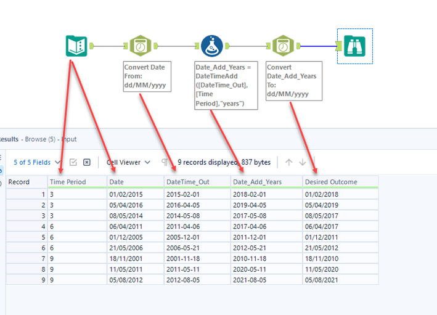The height and width of the screenshot is (315, 437).
Task: Select Date cell 05/08/2012
Action: [x=136, y=280]
